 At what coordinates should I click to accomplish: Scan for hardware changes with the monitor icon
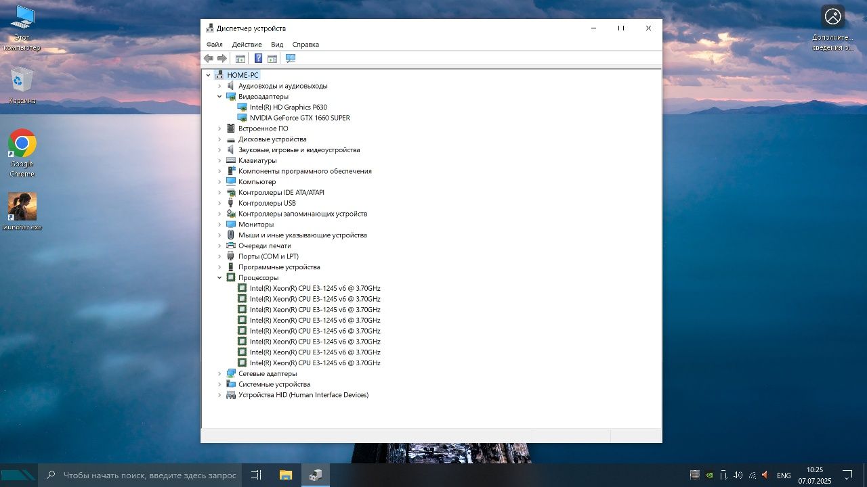click(291, 58)
